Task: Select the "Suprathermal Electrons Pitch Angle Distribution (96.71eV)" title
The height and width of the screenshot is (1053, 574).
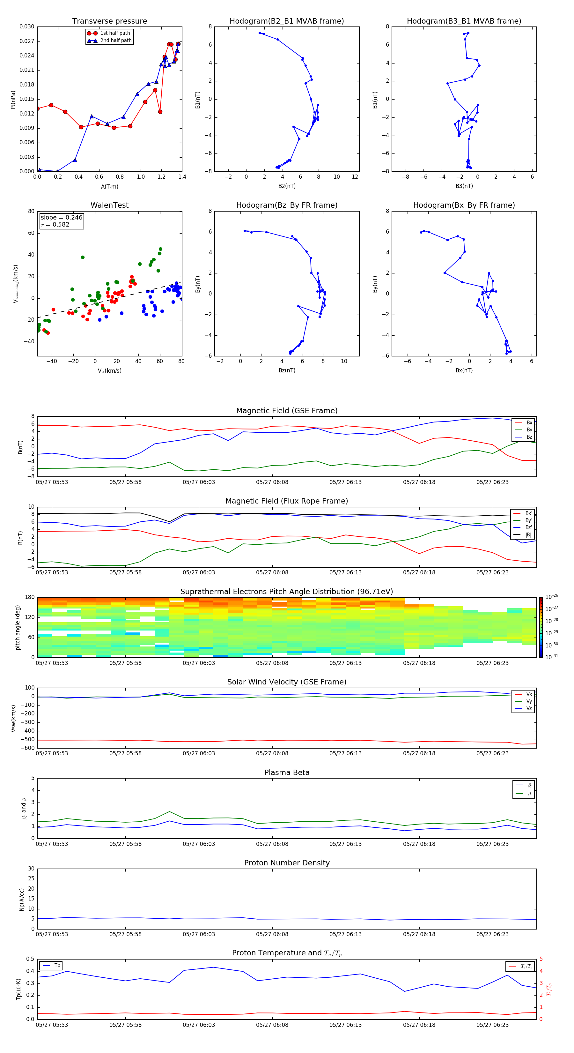Action: (x=287, y=592)
